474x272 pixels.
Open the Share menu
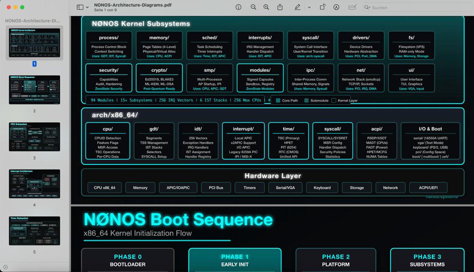coord(280,7)
